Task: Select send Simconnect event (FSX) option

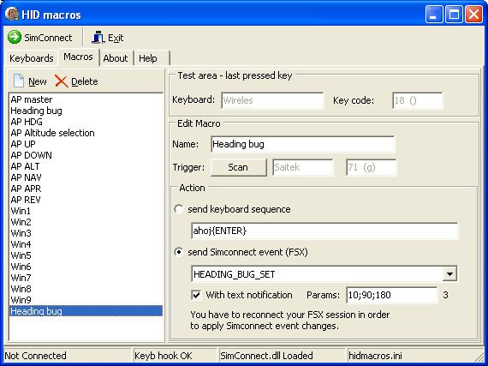Action: (x=179, y=252)
